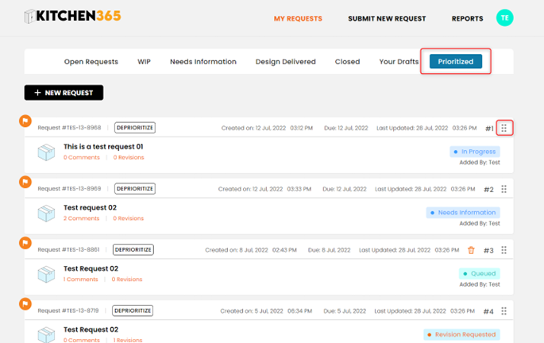Image resolution: width=544 pixels, height=343 pixels.
Task: Click 'Request #TES-13-8968' text
Action: (69, 128)
